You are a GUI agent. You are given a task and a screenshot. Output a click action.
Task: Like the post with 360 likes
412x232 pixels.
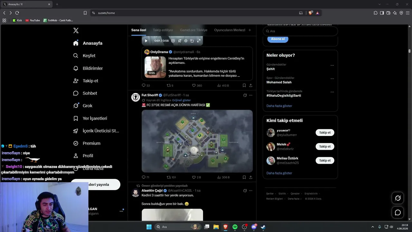coord(197,85)
